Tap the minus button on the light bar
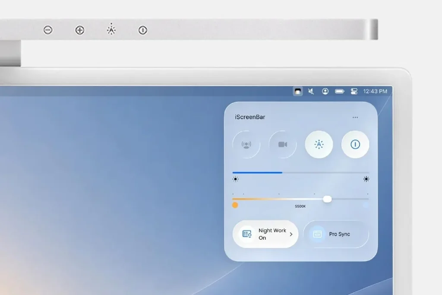The height and width of the screenshot is (295, 442). click(48, 30)
